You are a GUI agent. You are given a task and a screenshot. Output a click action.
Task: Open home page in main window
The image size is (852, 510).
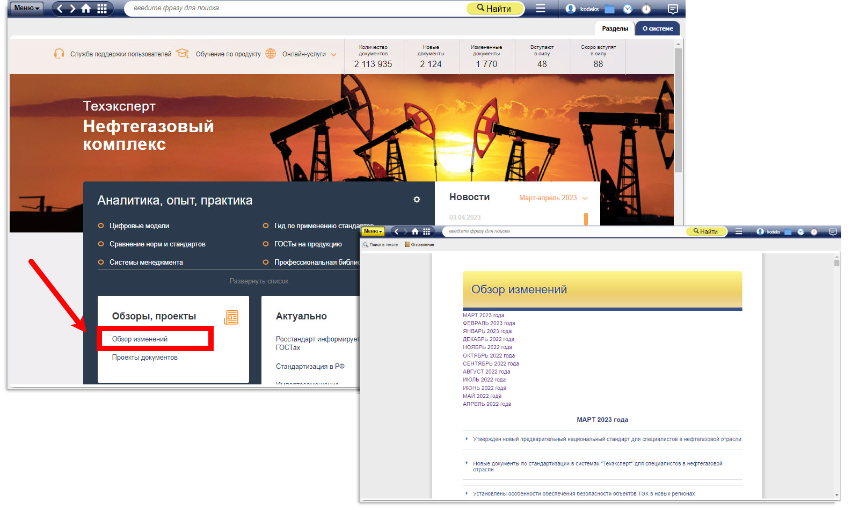pos(86,9)
